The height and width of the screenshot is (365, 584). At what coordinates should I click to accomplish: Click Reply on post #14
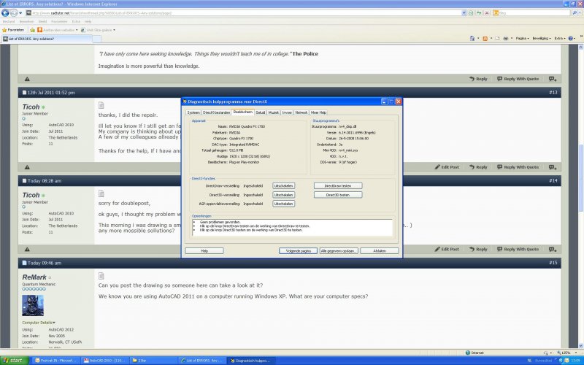pyautogui.click(x=478, y=249)
